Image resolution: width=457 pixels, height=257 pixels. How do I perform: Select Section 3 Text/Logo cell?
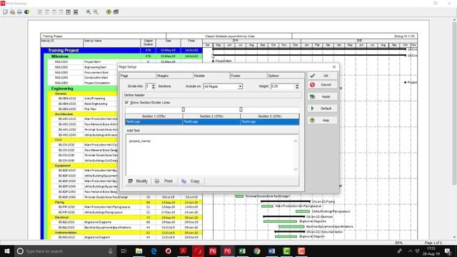click(270, 121)
